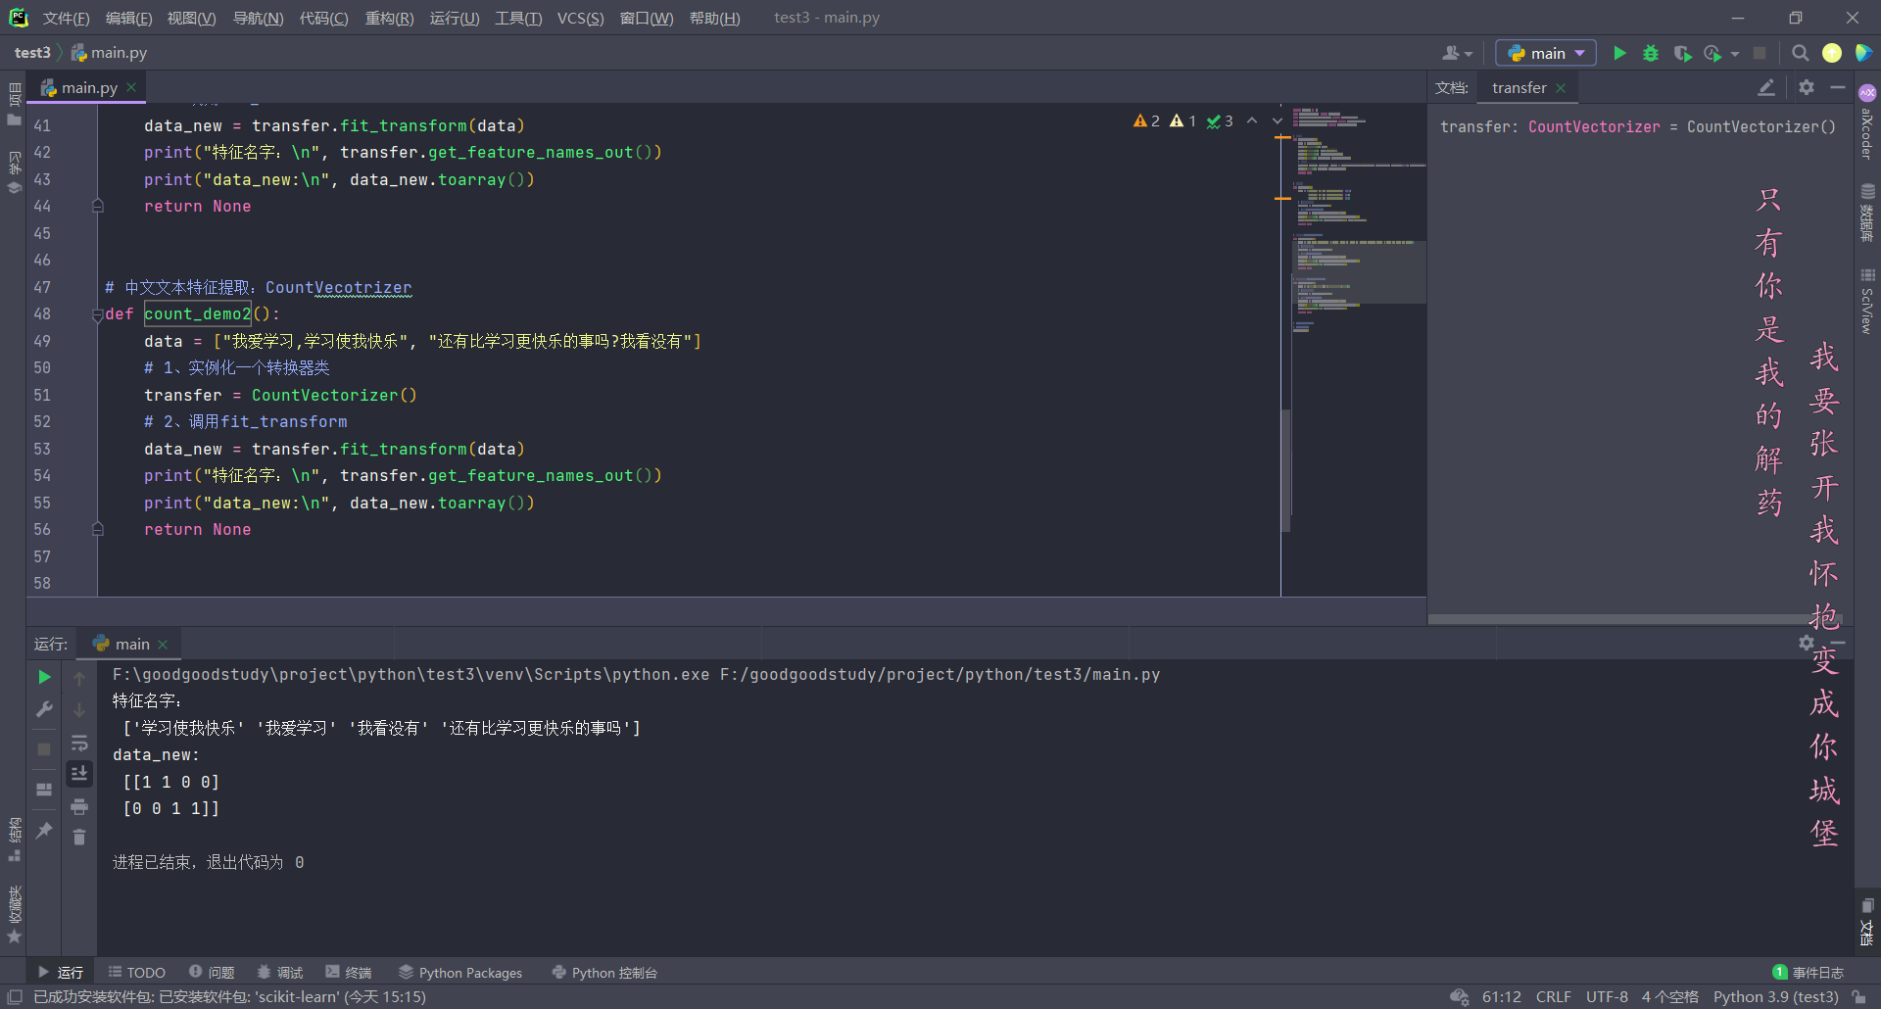Open the 文件(F) menu
1881x1009 pixels.
(x=66, y=18)
